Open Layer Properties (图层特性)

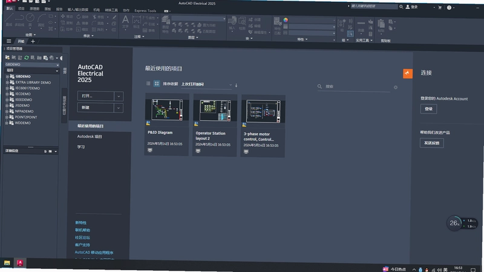coord(166,24)
